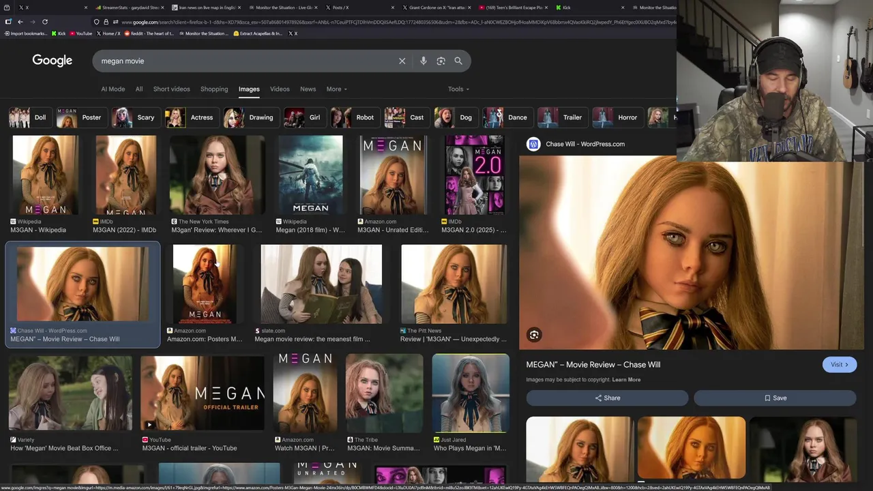Clear the search box with the X icon
The image size is (873, 491).
tap(402, 61)
